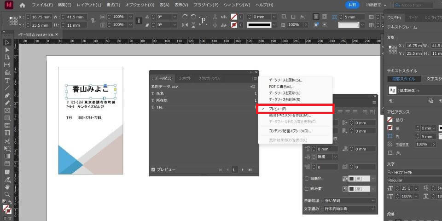The width and height of the screenshot is (442, 221).
Task: Expand the 初期設定 workspace switcher
Action: (x=375, y=5)
